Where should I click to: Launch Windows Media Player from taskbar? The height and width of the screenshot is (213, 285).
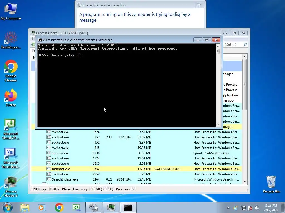[41, 207]
